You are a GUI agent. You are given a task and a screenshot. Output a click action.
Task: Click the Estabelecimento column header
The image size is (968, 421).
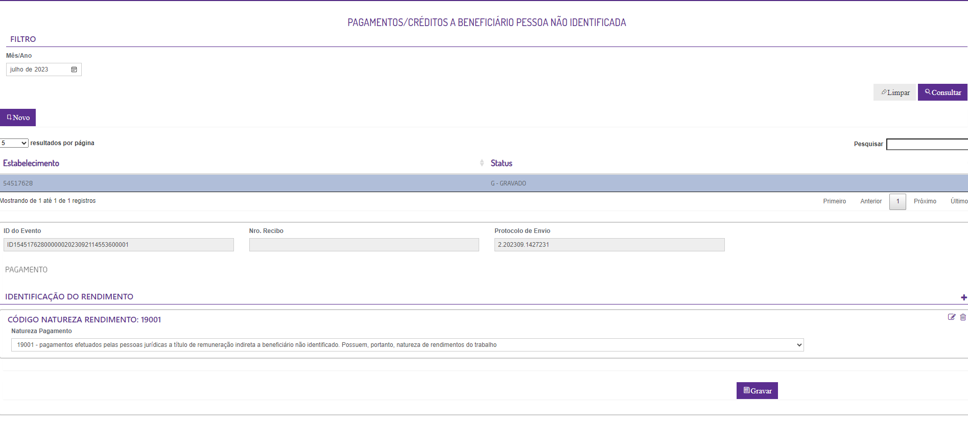[31, 163]
